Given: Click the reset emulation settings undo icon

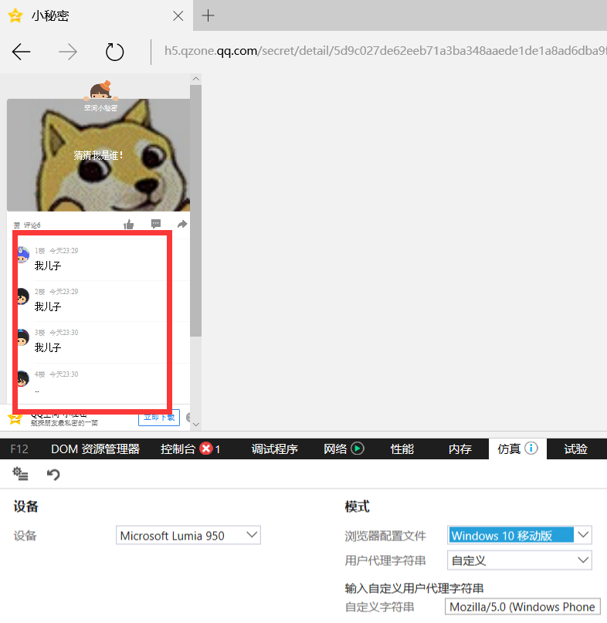Looking at the screenshot, I should point(53,474).
